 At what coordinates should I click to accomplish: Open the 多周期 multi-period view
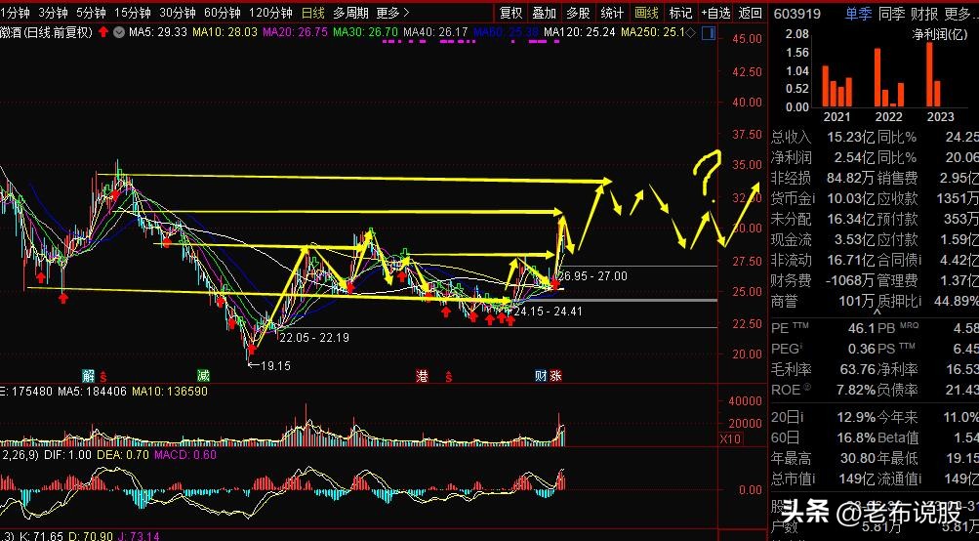tap(350, 13)
